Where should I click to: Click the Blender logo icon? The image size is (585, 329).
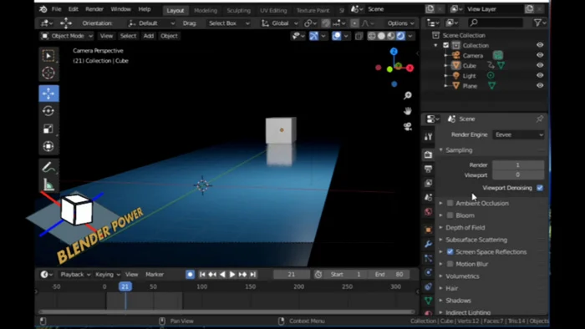(43, 9)
